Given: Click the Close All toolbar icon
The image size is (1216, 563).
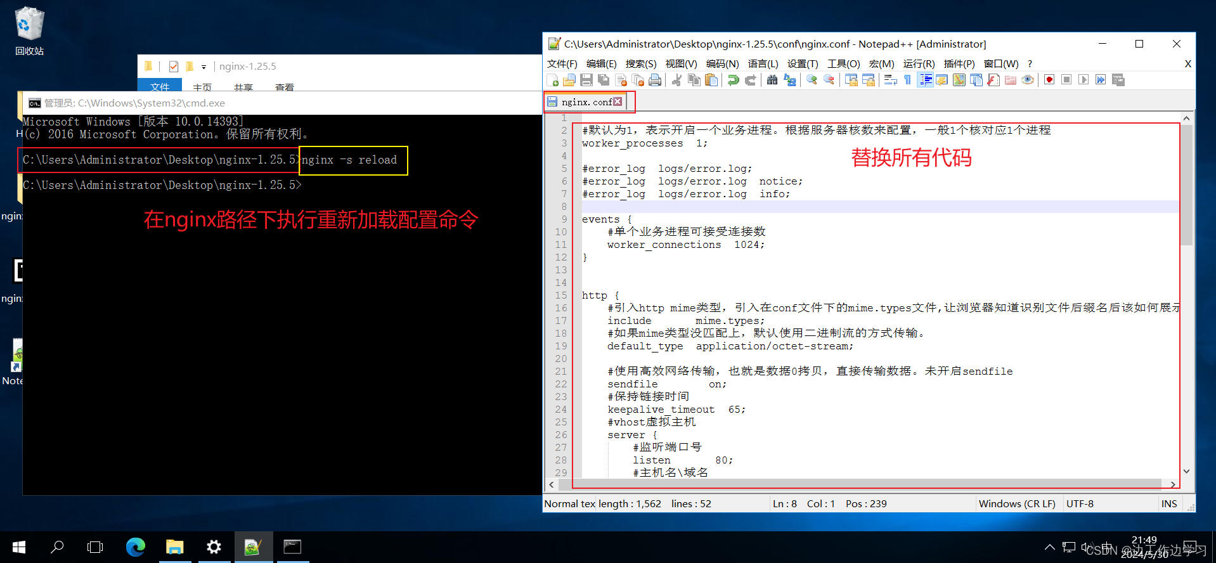Looking at the screenshot, I should coord(638,80).
